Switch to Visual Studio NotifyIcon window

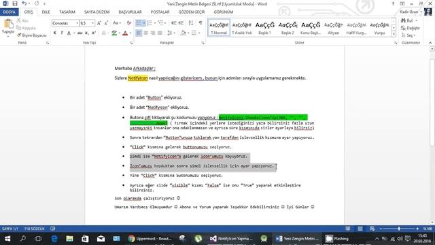231,239
